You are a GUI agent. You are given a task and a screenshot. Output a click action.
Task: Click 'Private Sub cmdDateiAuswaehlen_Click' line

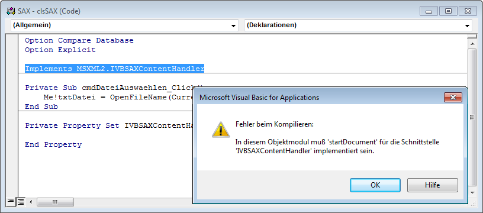click(x=108, y=88)
